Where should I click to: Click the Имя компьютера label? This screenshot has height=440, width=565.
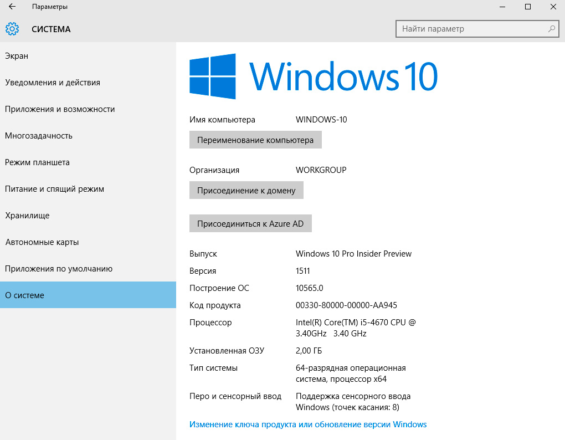click(222, 120)
